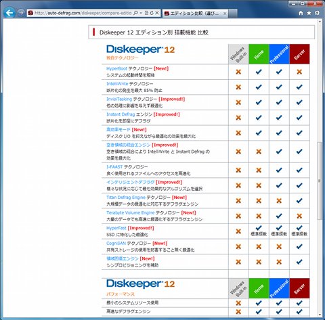Click the browser Forward arrow button
325x320 pixels.
[21, 13]
